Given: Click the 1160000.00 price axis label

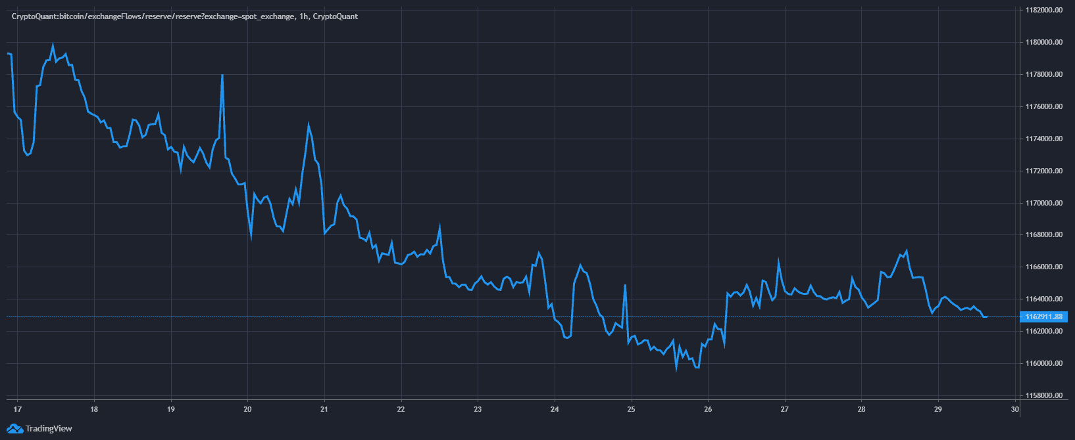Looking at the screenshot, I should (1044, 364).
